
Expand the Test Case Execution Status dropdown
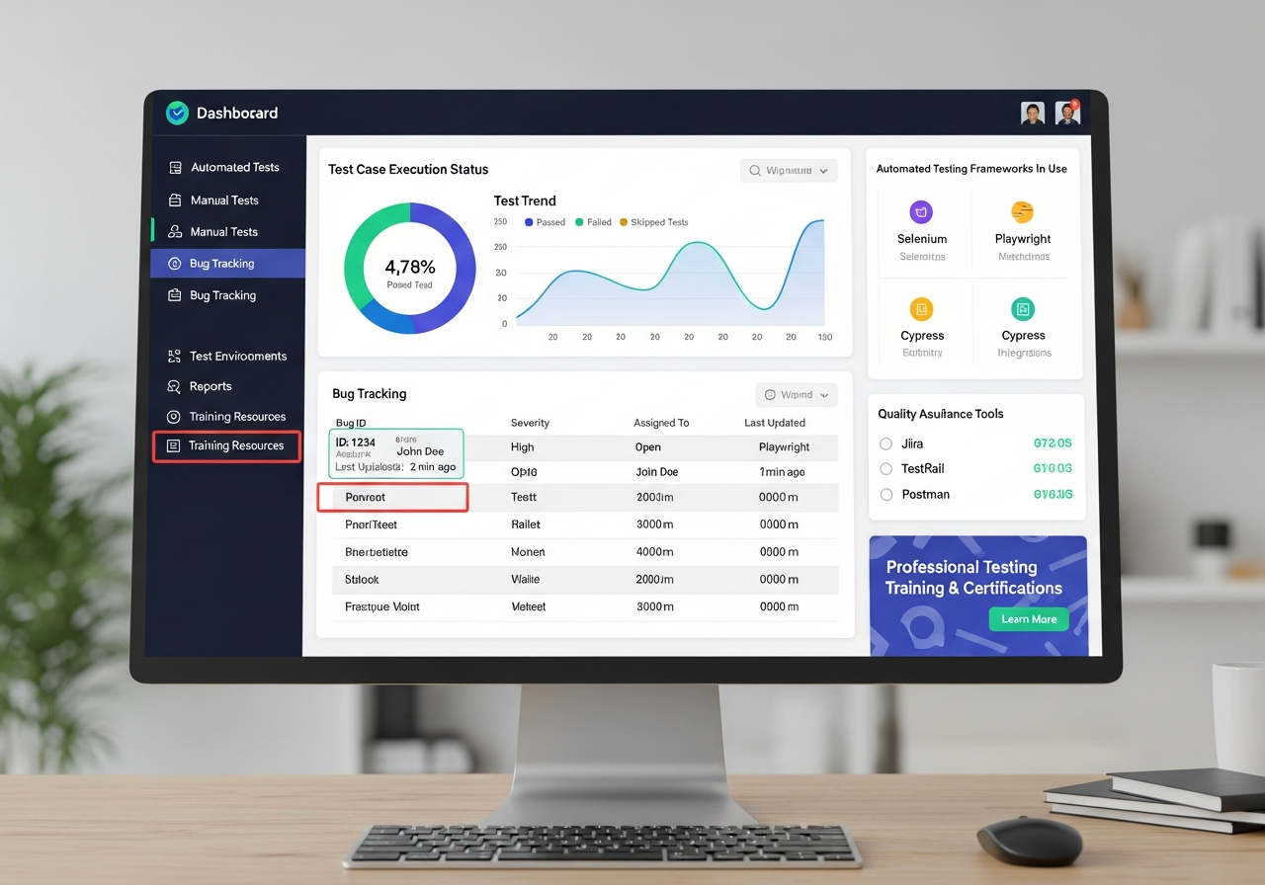pos(789,171)
